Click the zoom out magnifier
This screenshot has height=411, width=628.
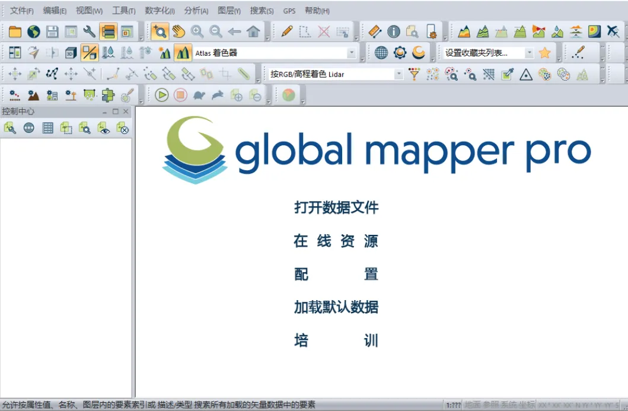215,31
